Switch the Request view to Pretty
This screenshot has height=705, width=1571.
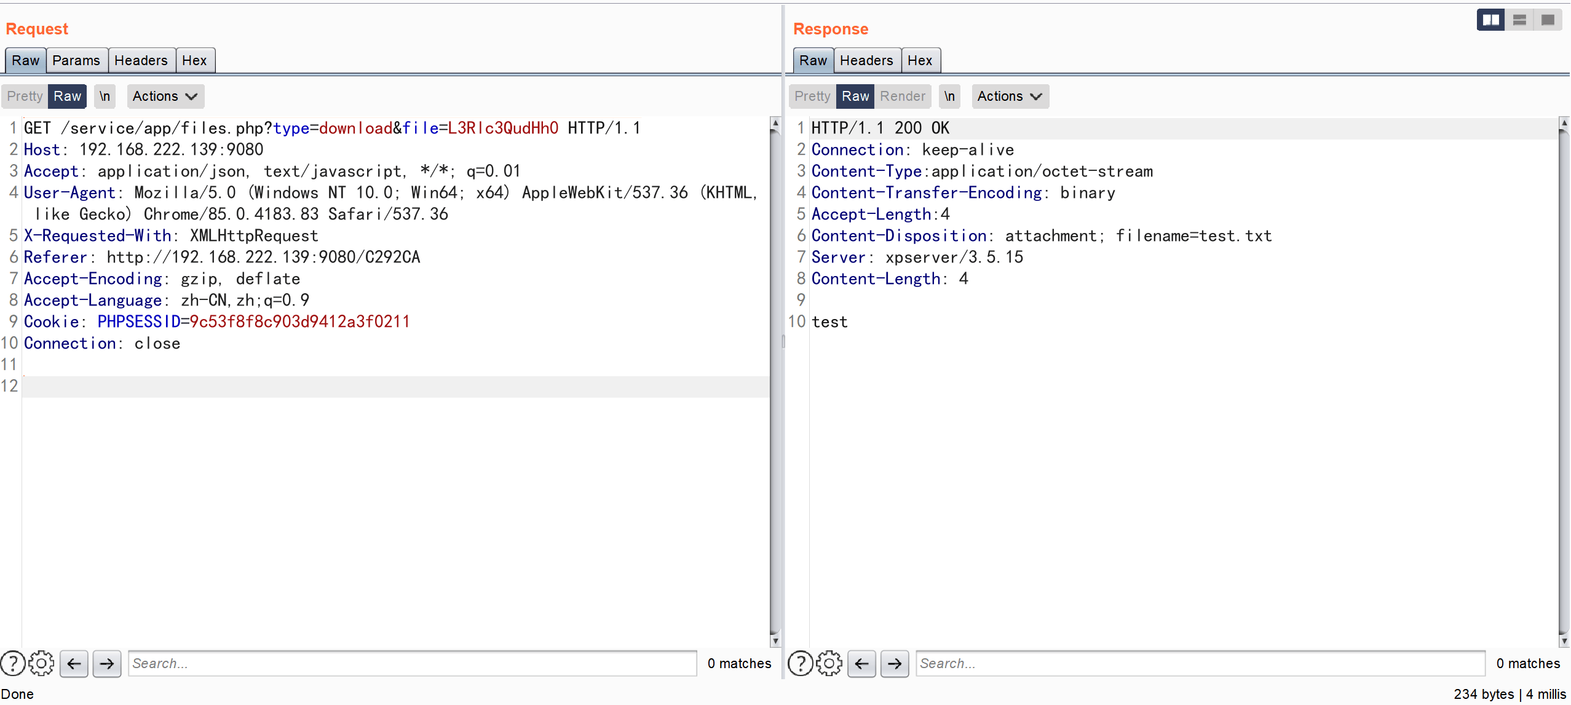[25, 96]
